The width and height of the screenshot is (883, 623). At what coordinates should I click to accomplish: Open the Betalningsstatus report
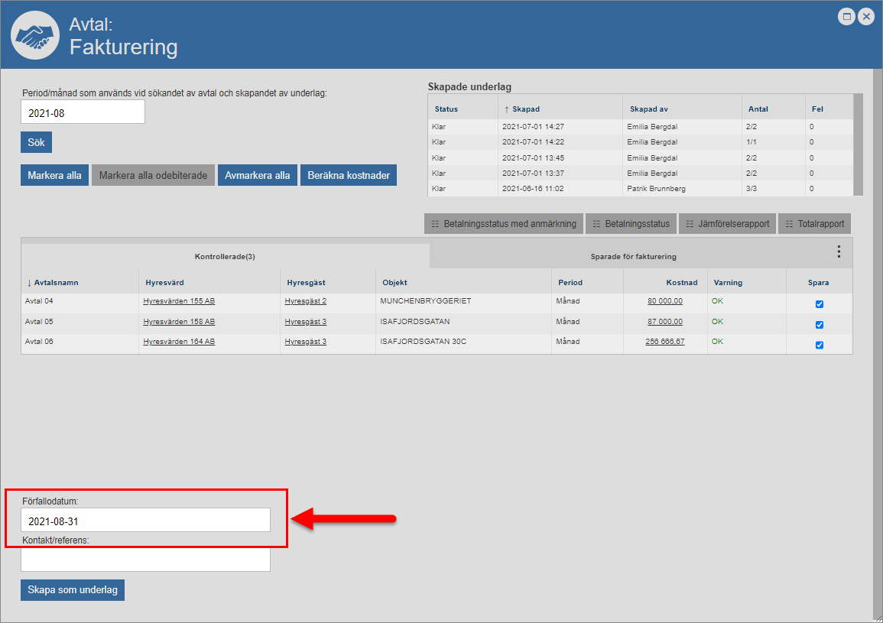coord(630,224)
